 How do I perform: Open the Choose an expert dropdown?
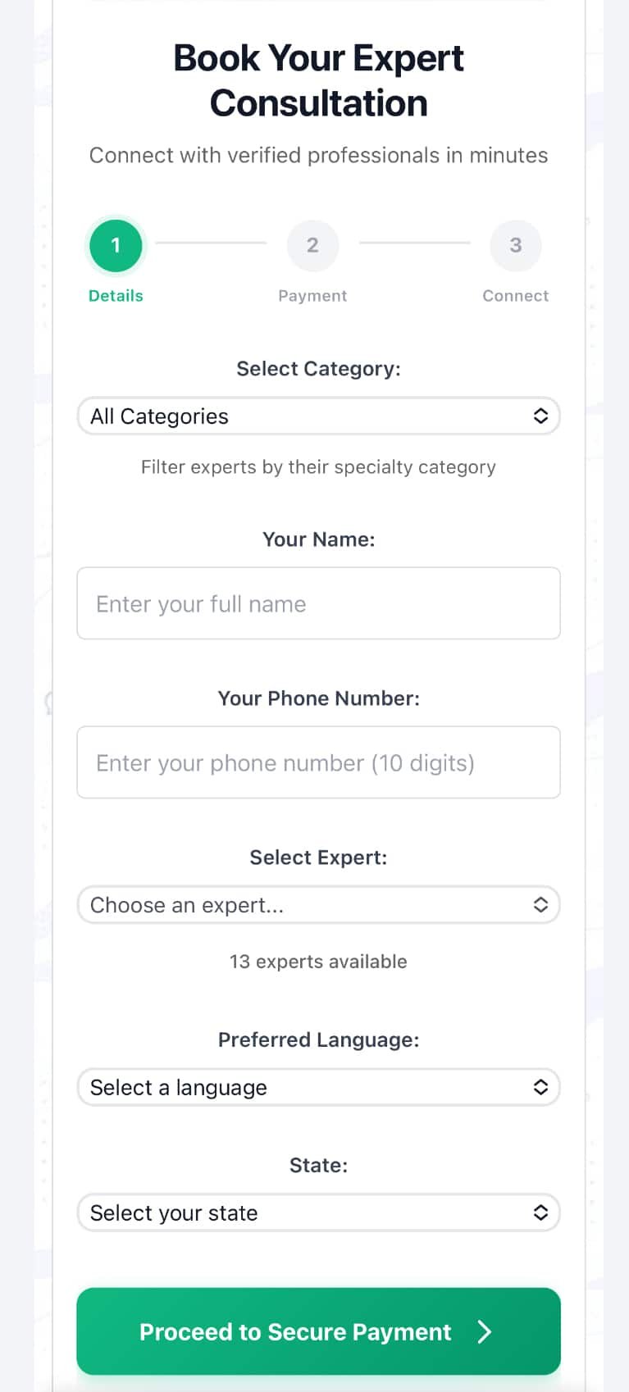pyautogui.click(x=319, y=904)
